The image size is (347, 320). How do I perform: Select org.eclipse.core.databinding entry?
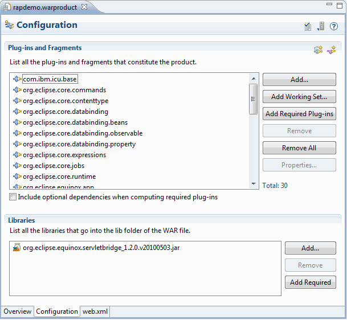[66, 112]
